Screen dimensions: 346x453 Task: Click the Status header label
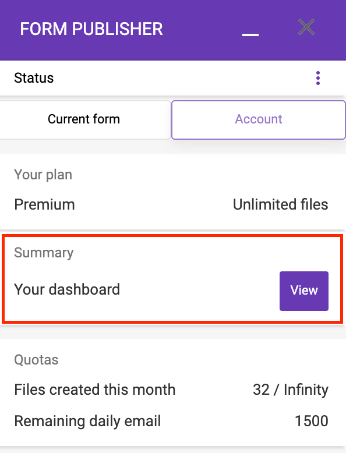[x=34, y=78]
